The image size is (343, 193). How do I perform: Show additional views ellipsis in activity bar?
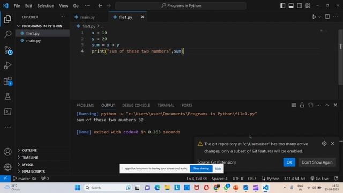click(8, 127)
